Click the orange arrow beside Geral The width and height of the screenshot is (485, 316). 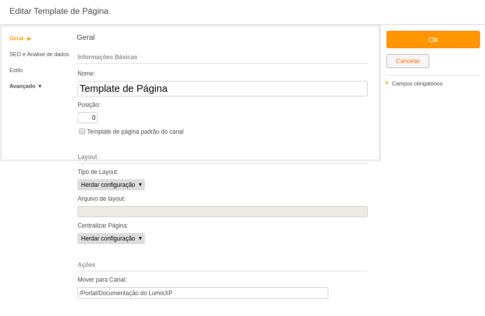click(x=29, y=39)
